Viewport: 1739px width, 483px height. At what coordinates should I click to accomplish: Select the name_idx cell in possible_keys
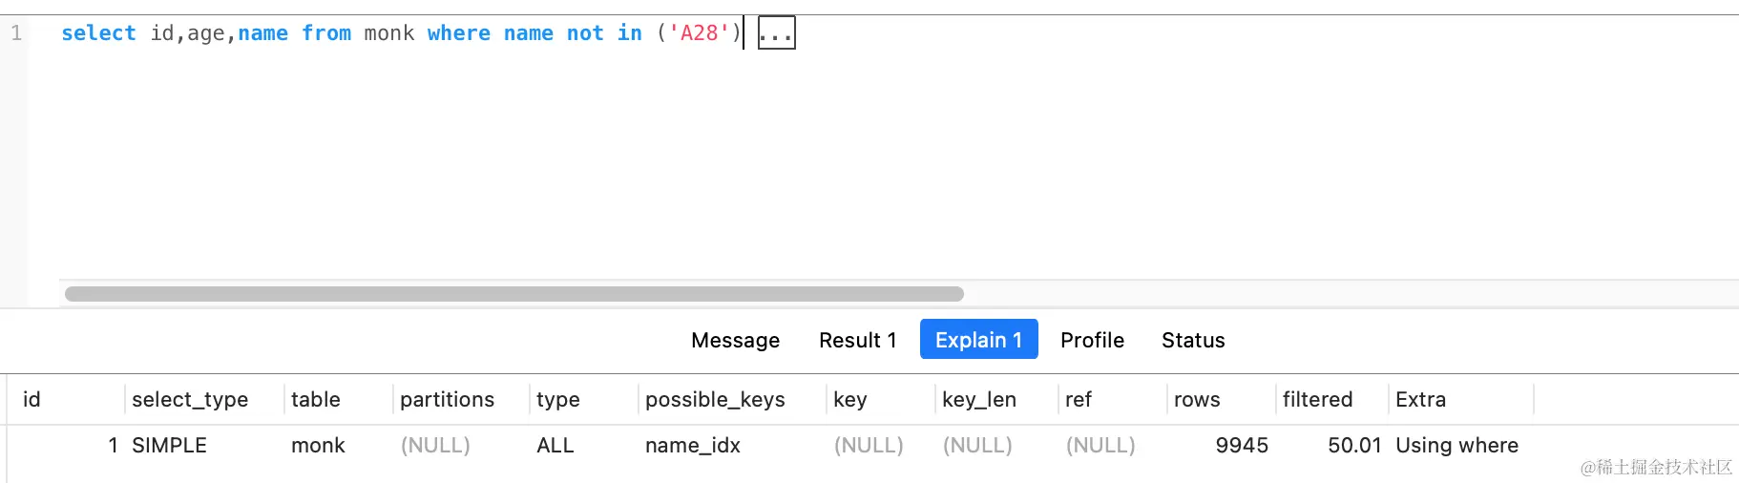(x=692, y=445)
